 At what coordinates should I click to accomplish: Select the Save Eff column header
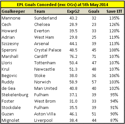(114, 11)
